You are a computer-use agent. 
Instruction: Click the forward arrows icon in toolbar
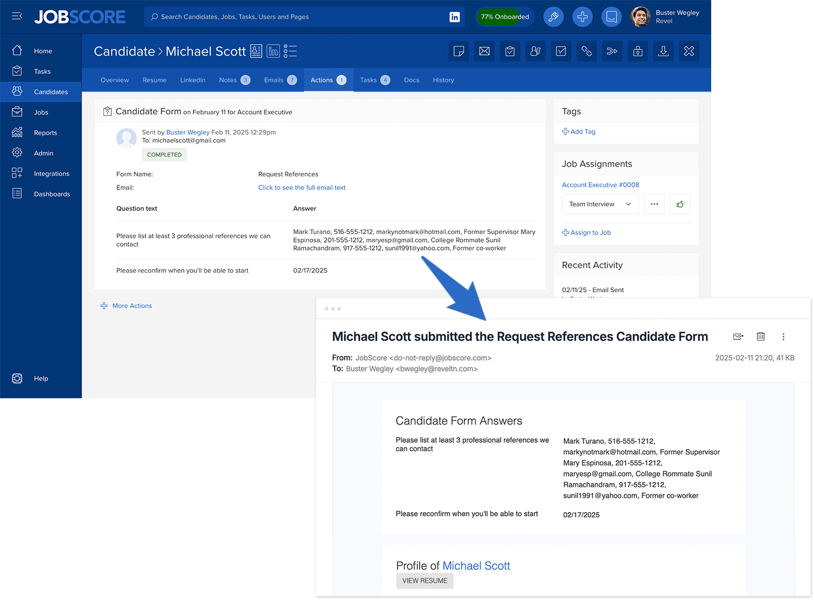(x=612, y=51)
